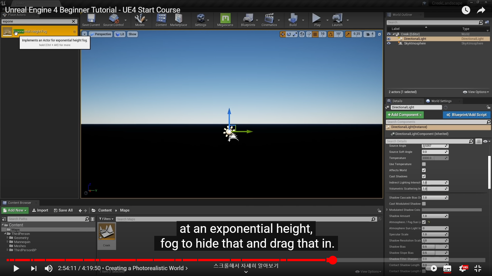Expand the Geometry folder in tree

(x=8, y=238)
